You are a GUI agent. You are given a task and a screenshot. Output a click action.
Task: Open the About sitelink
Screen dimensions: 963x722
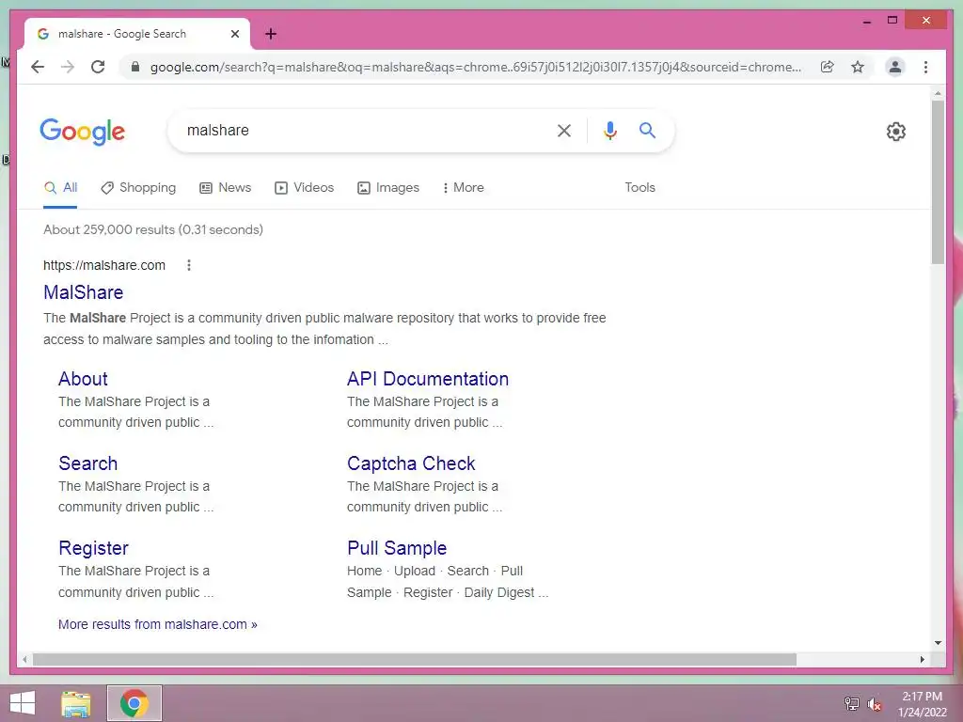83,379
